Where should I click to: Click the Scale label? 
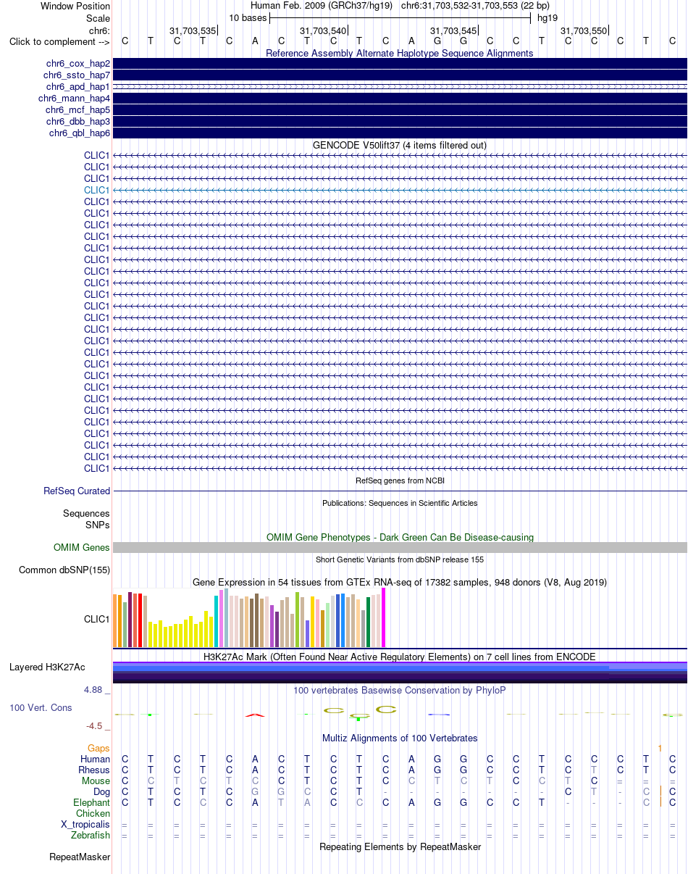(x=98, y=18)
